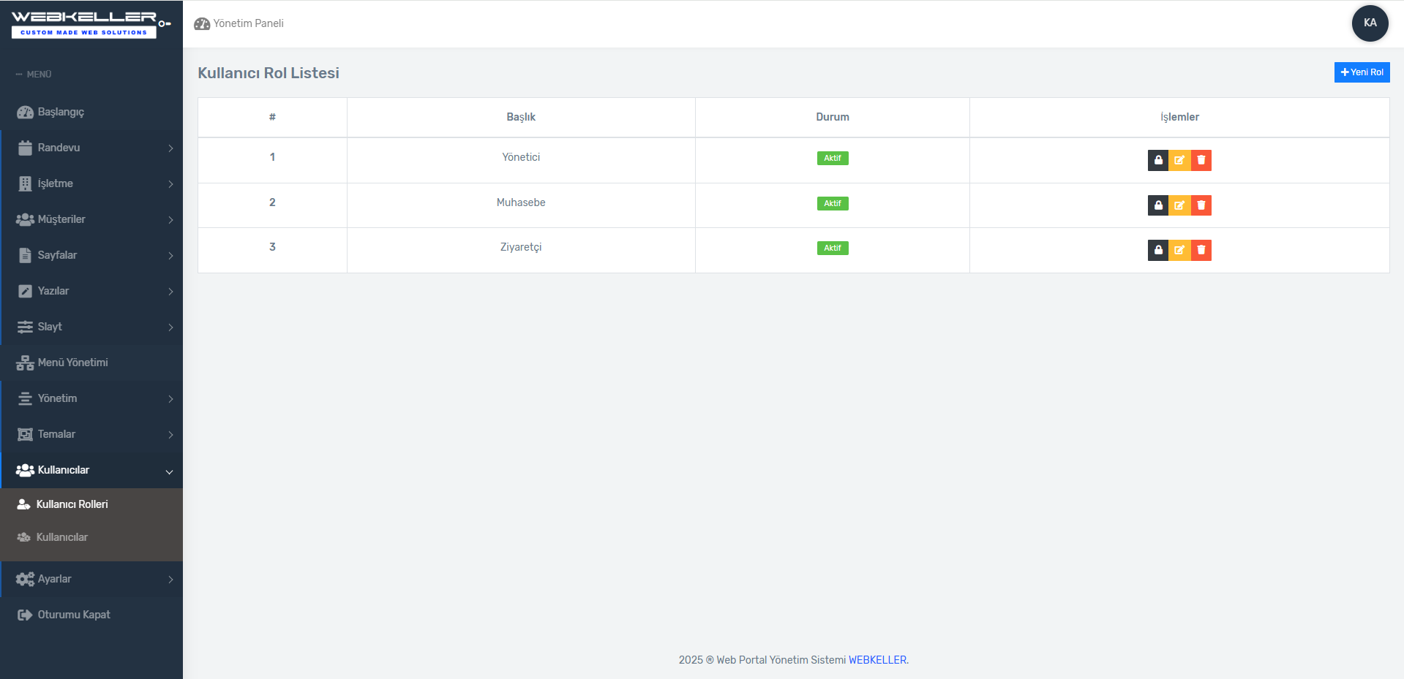Open Kullanıcı Rolleri submenu item
Viewport: 1404px width, 679px height.
[x=72, y=504]
